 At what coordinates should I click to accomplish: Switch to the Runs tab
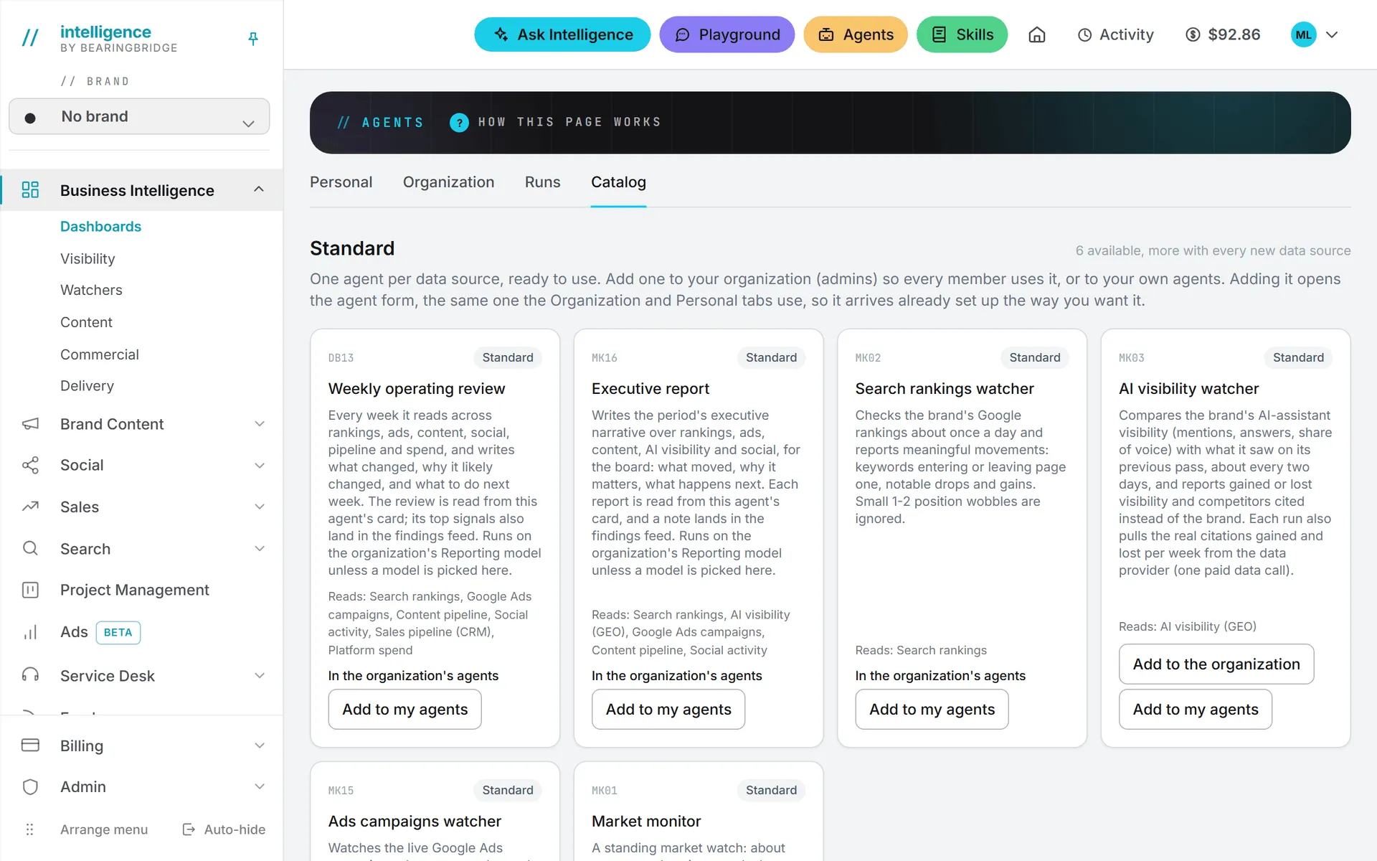point(542,182)
